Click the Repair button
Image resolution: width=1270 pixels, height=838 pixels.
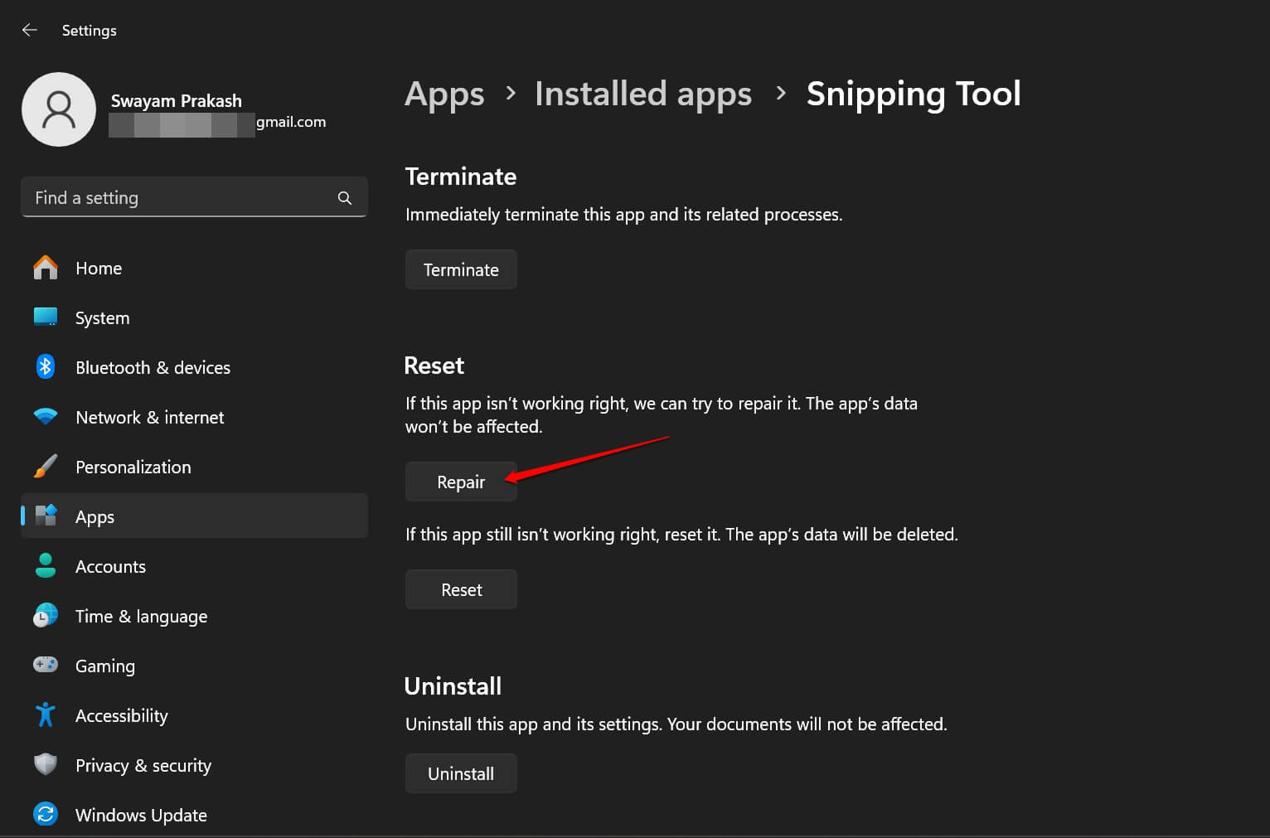tap(461, 481)
